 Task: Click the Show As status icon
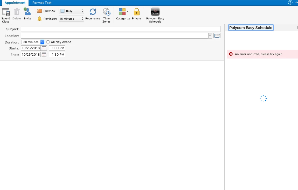click(39, 11)
